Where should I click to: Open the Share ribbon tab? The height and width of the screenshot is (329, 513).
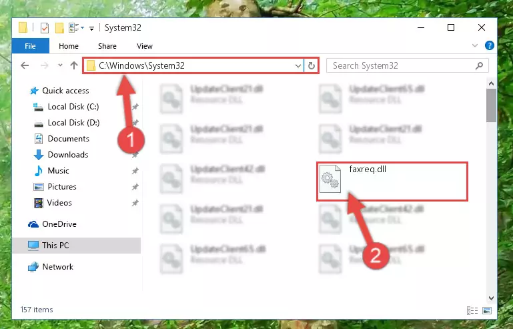(x=107, y=46)
